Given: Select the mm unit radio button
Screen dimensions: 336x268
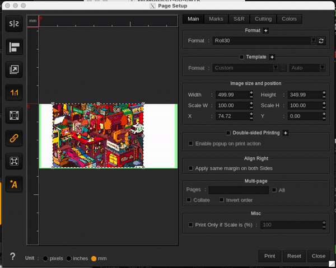Looking at the screenshot, I should pyautogui.click(x=94, y=258).
